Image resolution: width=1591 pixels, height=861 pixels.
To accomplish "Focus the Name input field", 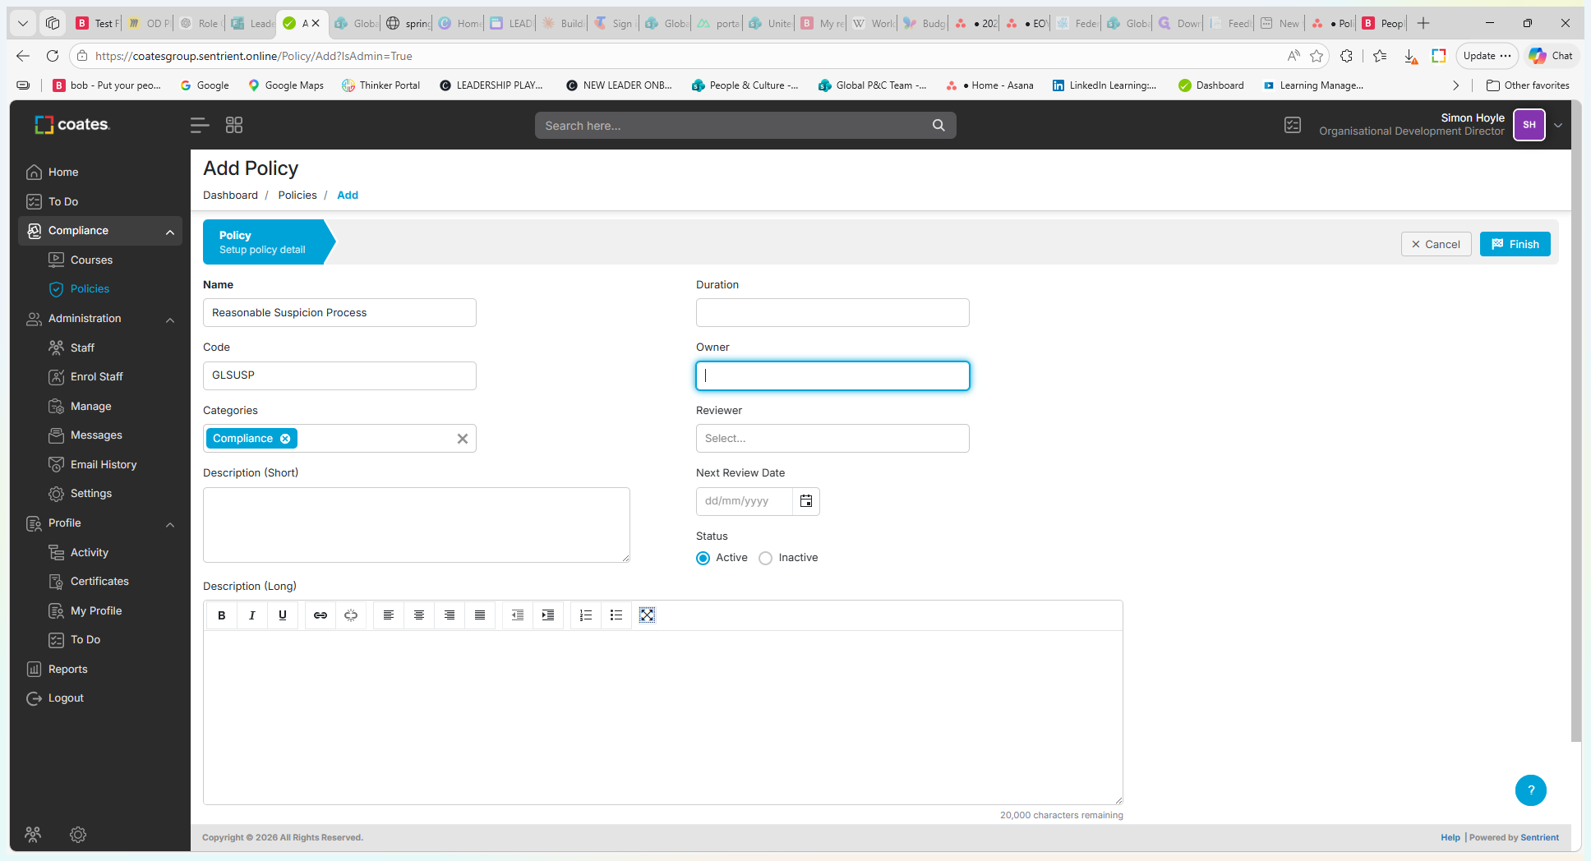I will pyautogui.click(x=339, y=313).
